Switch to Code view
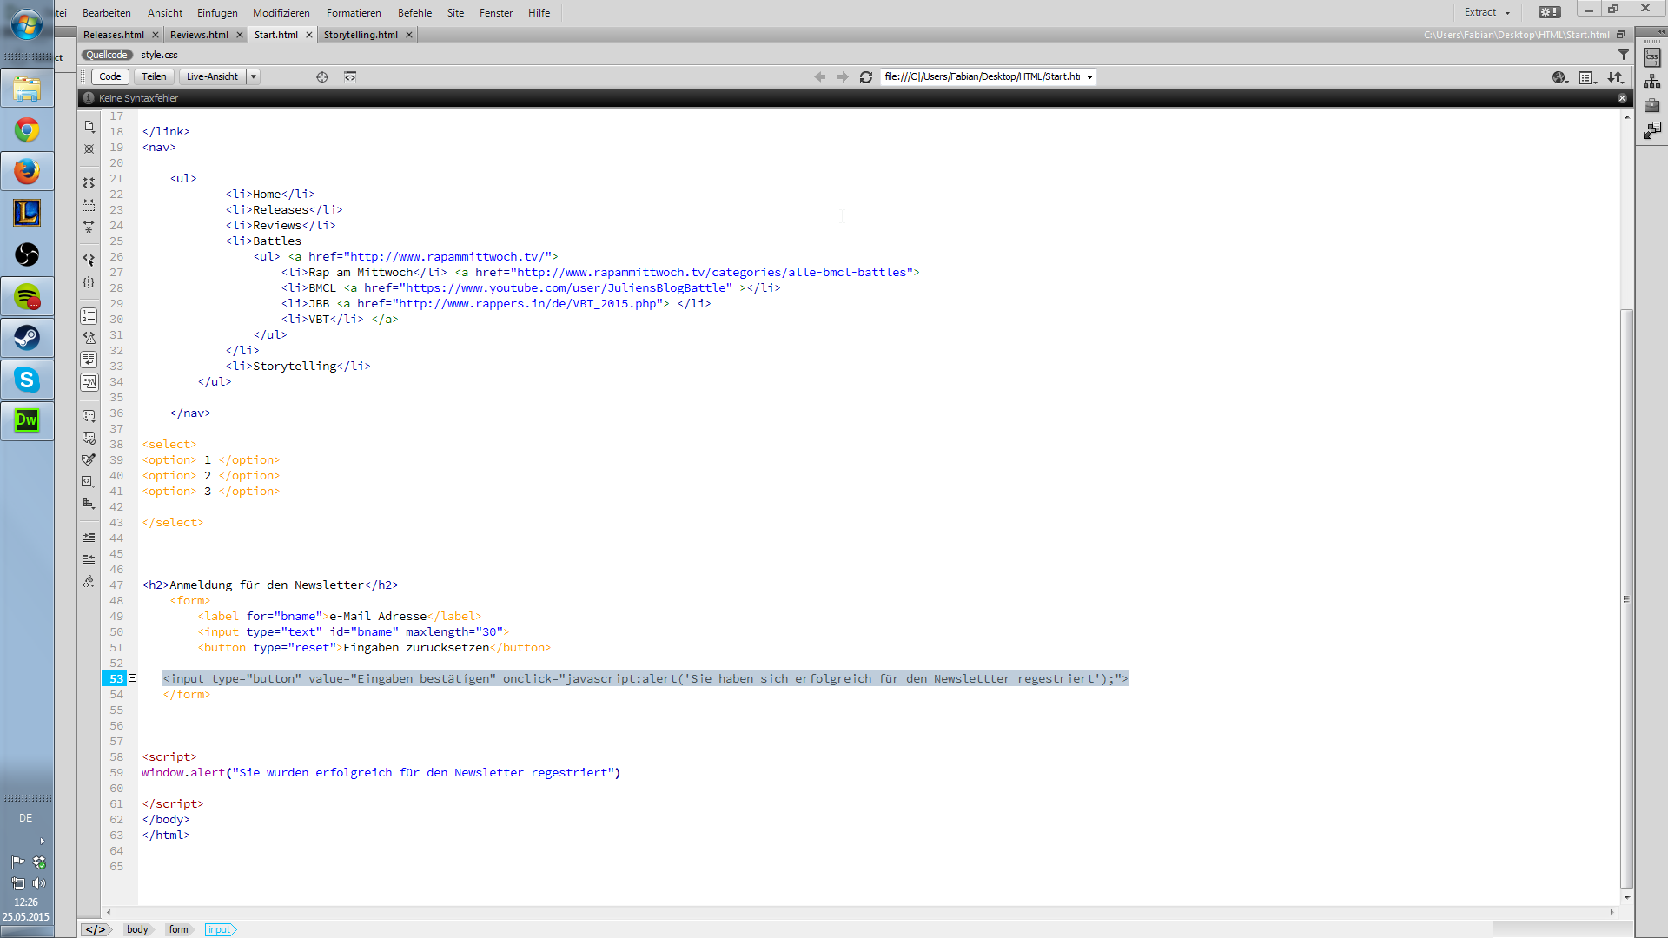 [110, 77]
